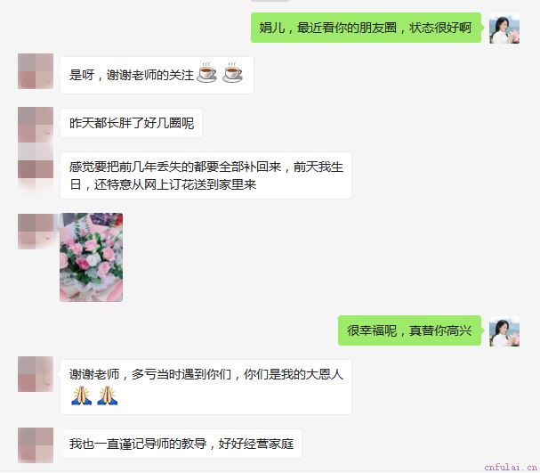Click the blurred avatar beside the flower photo
This screenshot has height=473, width=540.
[36, 231]
